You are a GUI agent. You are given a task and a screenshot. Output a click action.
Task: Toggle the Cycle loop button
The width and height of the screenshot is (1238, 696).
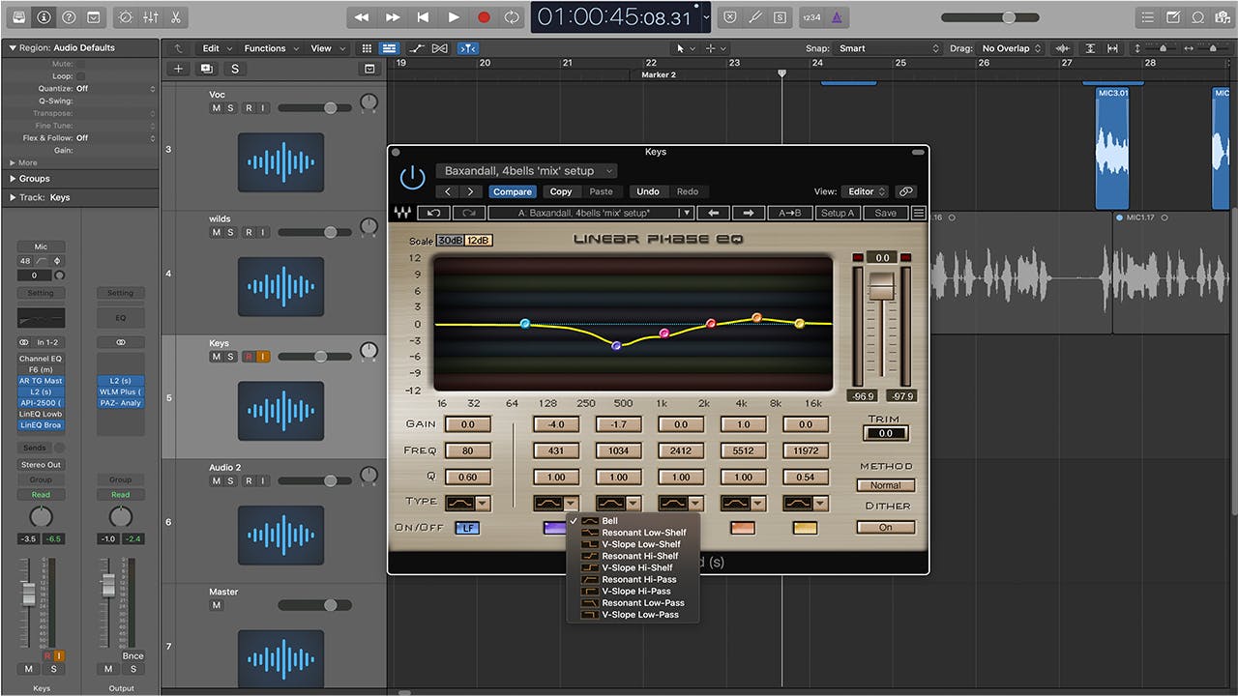tap(512, 17)
